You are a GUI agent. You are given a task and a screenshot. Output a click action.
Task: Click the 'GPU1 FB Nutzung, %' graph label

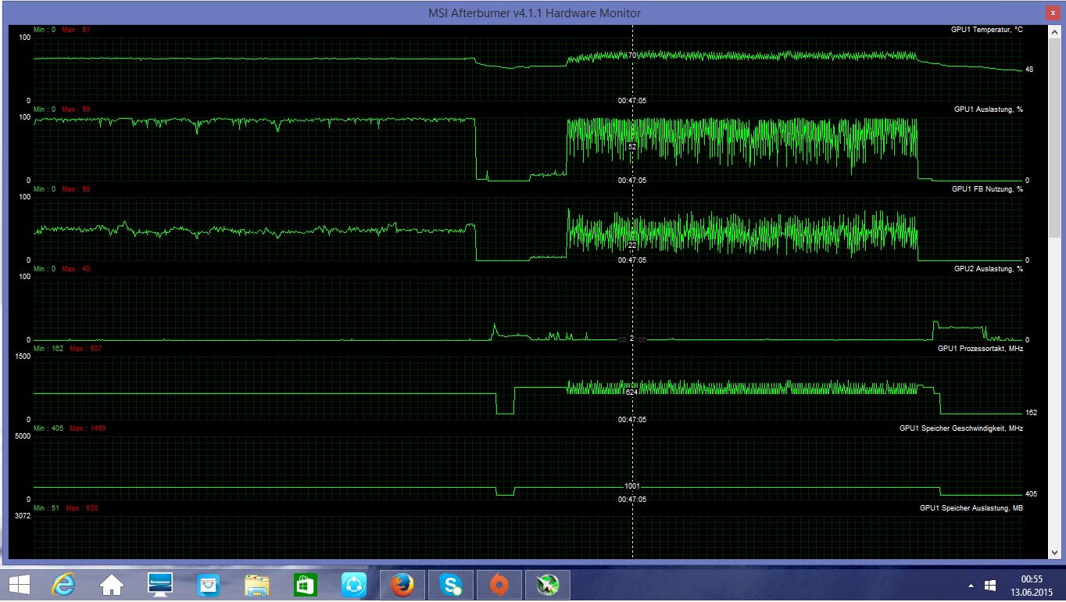987,189
